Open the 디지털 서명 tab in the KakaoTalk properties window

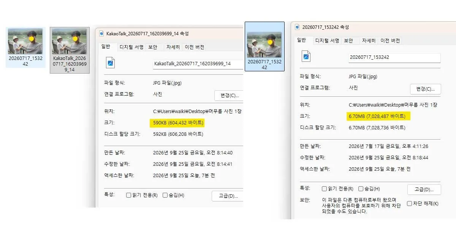131,47
